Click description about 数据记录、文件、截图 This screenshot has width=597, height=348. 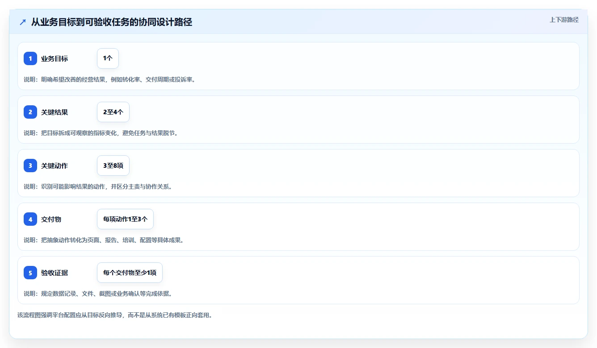98,294
